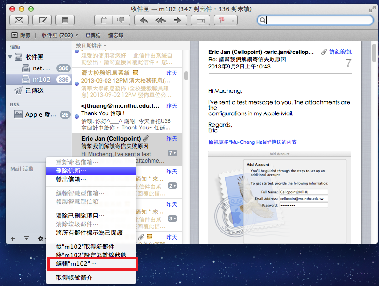Screen dimensions: 379x286
Task: Click the Get Mail envelope icon
Action: pyautogui.click(x=19, y=20)
